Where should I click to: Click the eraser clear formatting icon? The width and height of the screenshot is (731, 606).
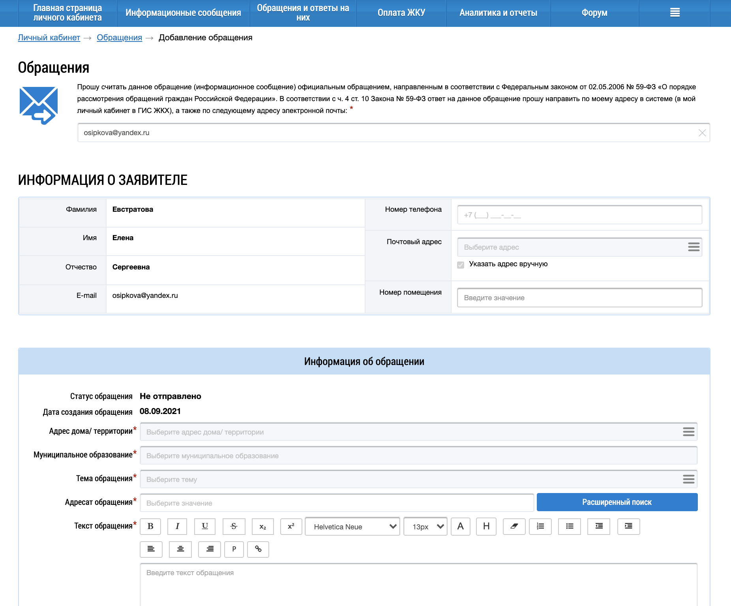tap(514, 527)
